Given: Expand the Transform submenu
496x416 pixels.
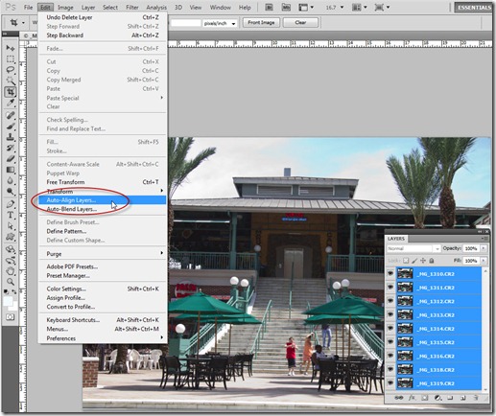Looking at the screenshot, I should (102, 191).
